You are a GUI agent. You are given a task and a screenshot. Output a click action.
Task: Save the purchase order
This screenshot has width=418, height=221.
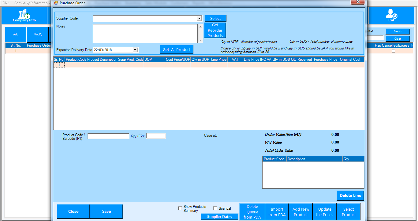point(106,211)
